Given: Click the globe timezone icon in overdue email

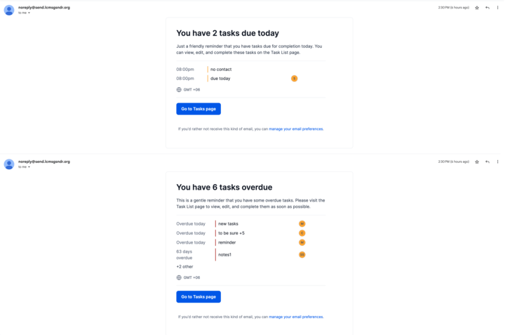Looking at the screenshot, I should [179, 277].
